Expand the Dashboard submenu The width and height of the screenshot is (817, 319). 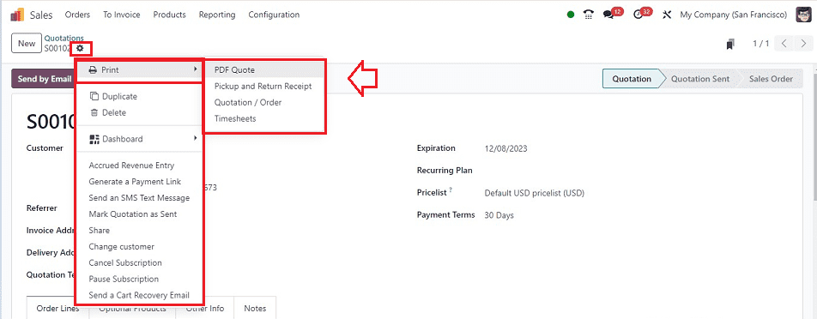click(x=140, y=139)
